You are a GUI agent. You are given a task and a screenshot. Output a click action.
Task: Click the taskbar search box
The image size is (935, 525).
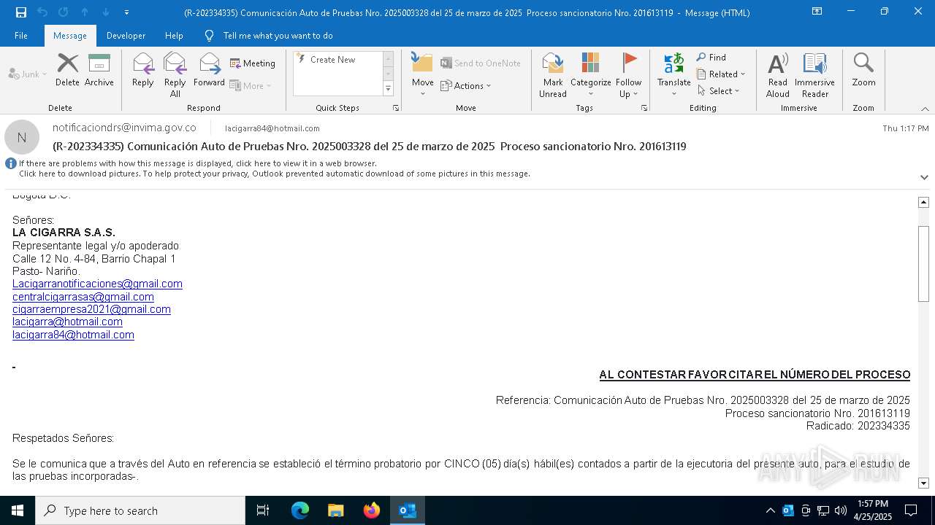click(140, 510)
